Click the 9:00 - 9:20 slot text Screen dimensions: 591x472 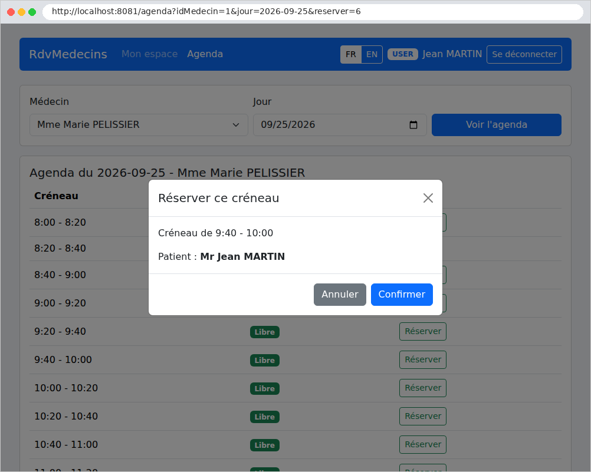[60, 303]
